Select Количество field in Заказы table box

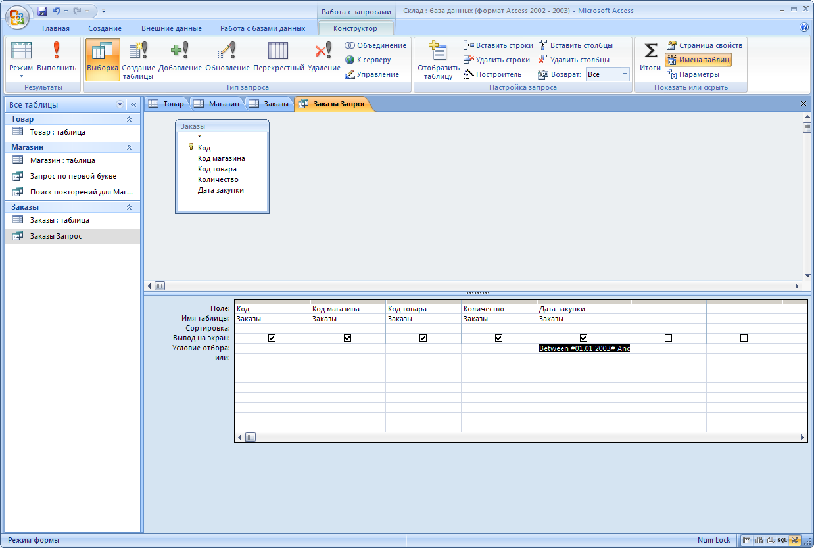(218, 179)
